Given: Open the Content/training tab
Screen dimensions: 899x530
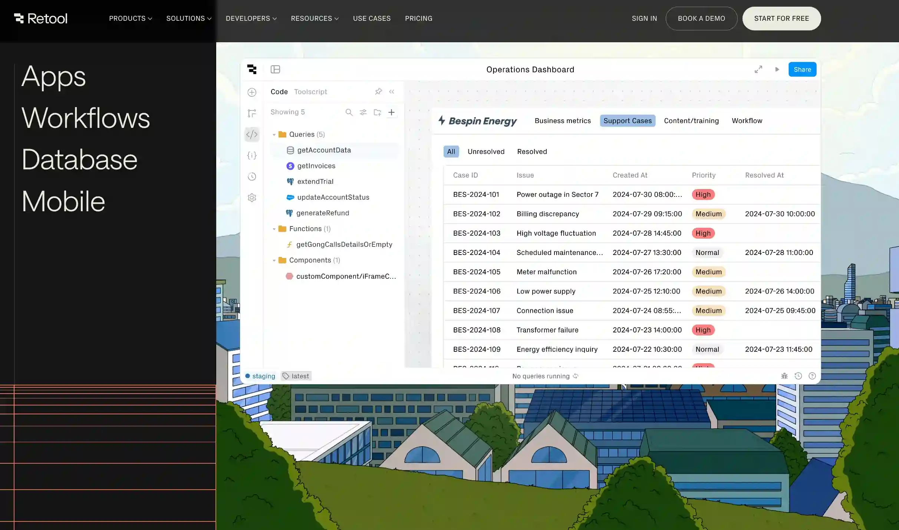Looking at the screenshot, I should point(691,121).
